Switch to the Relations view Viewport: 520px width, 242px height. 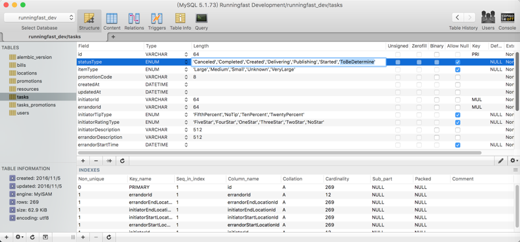(x=134, y=19)
